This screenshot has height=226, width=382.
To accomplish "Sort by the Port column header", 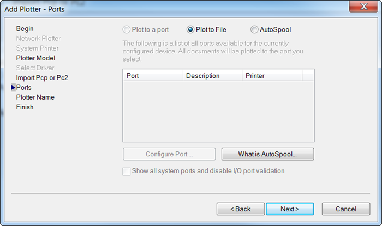I will [x=153, y=76].
